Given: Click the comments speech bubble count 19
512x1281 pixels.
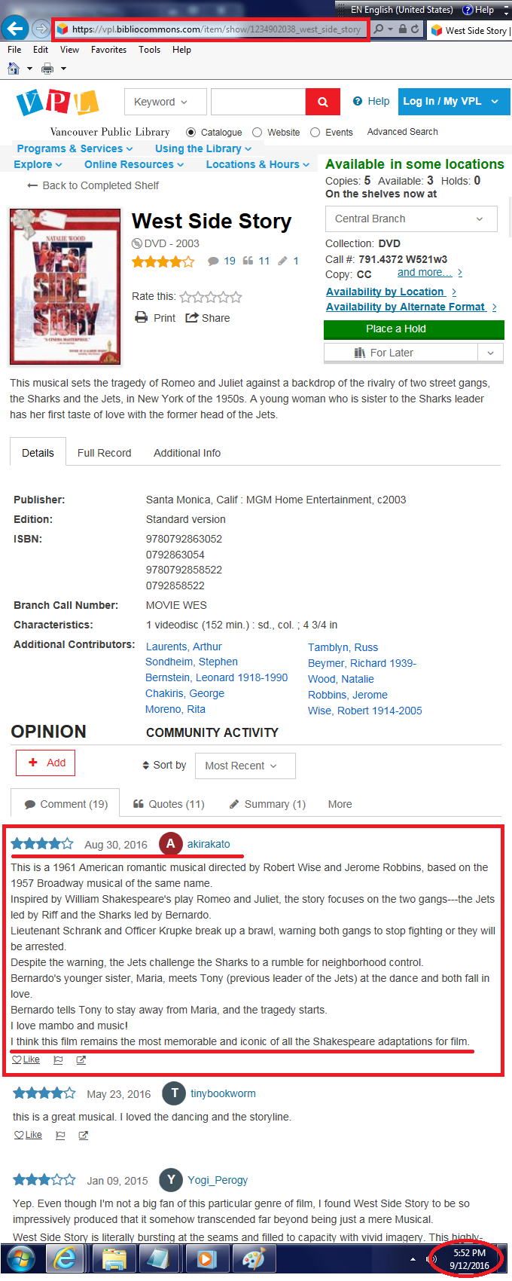Looking at the screenshot, I should click(221, 261).
